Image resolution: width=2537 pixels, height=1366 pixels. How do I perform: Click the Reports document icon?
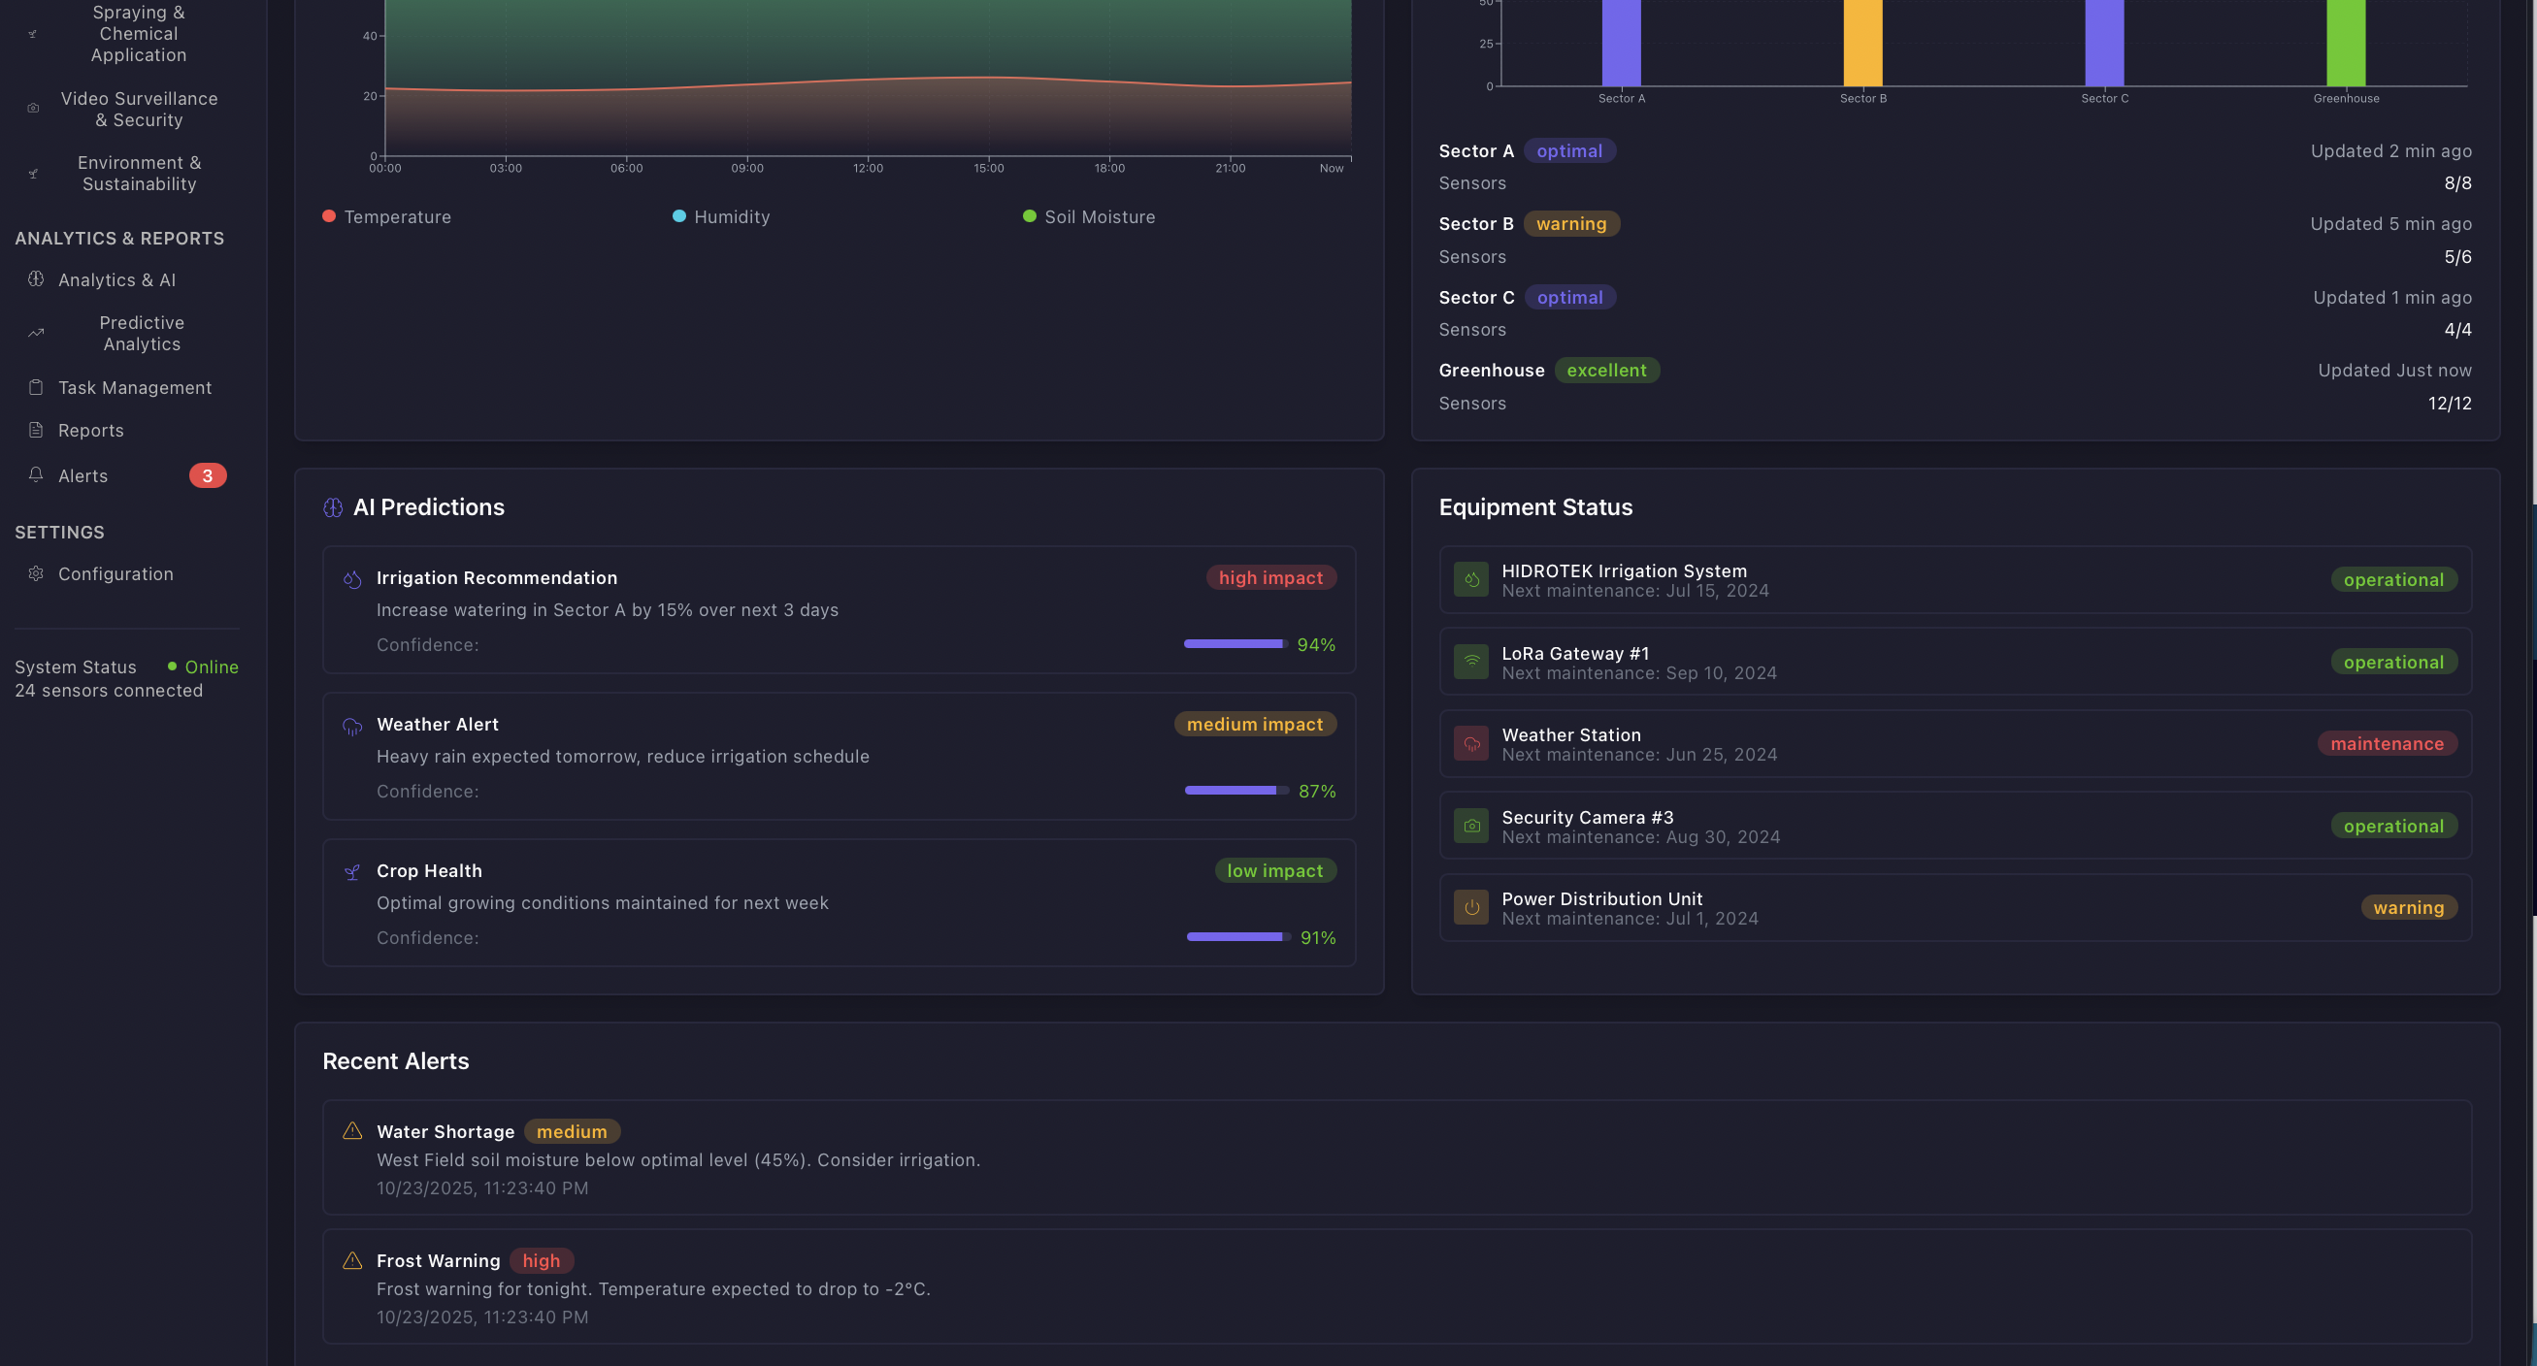tap(36, 430)
